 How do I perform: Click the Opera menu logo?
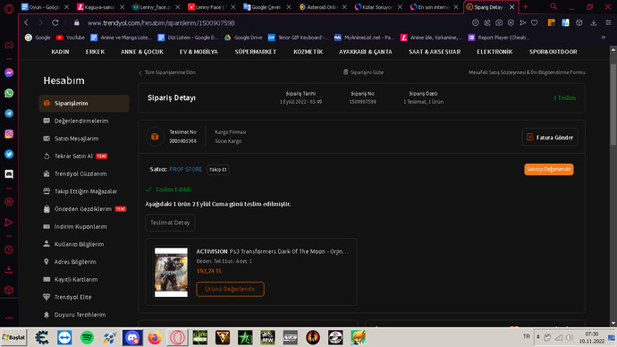(x=9, y=8)
